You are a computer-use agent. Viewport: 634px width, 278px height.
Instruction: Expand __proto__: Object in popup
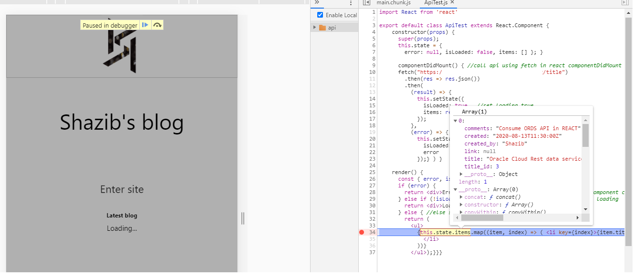[x=461, y=174]
